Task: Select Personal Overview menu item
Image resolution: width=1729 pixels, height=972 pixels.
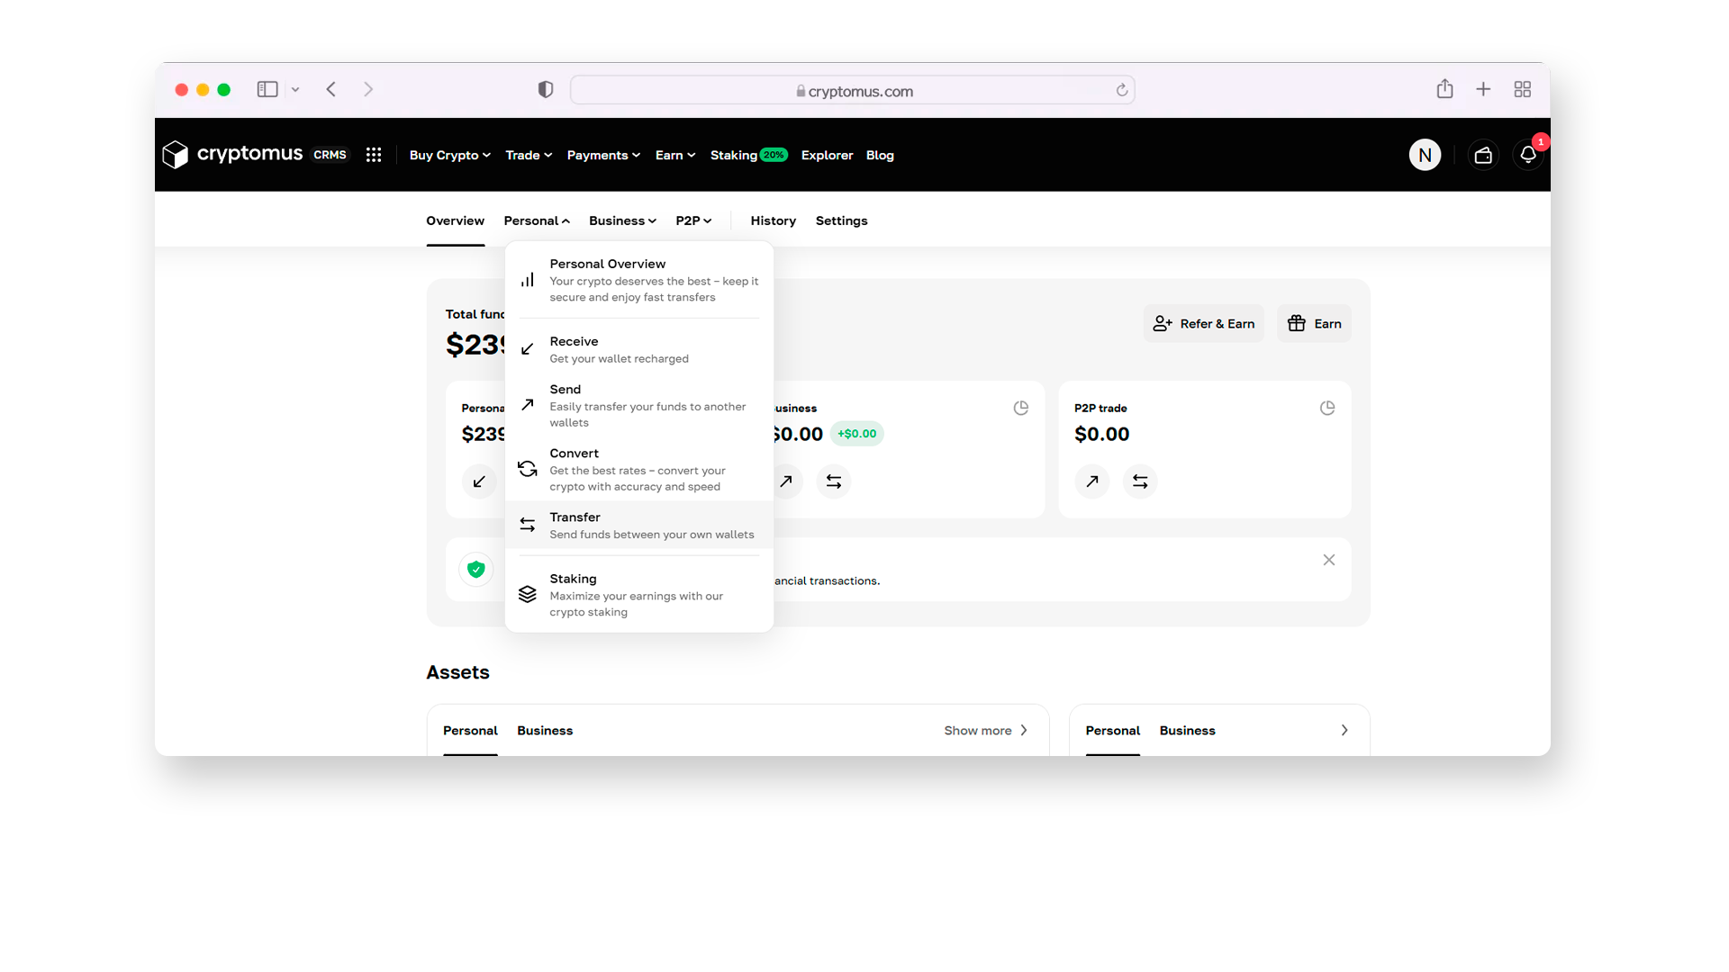Action: [639, 280]
